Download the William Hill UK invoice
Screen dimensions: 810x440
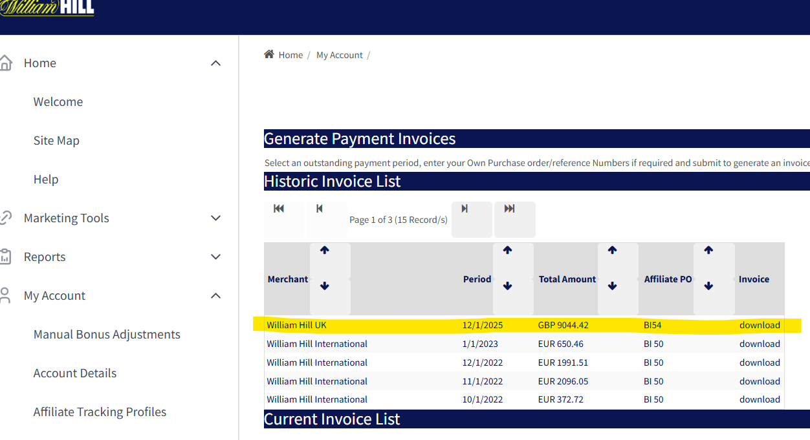click(x=760, y=325)
